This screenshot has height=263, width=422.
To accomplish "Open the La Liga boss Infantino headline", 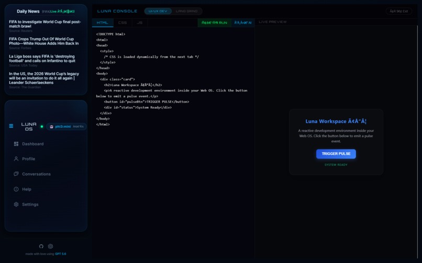I will click(42, 59).
